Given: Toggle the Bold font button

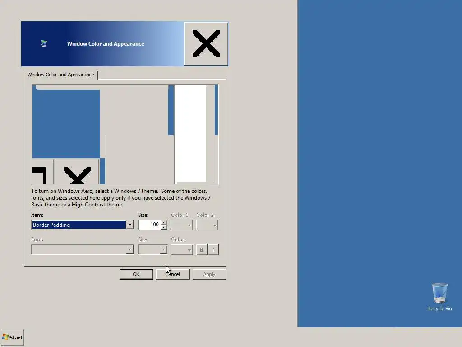Looking at the screenshot, I should (202, 249).
